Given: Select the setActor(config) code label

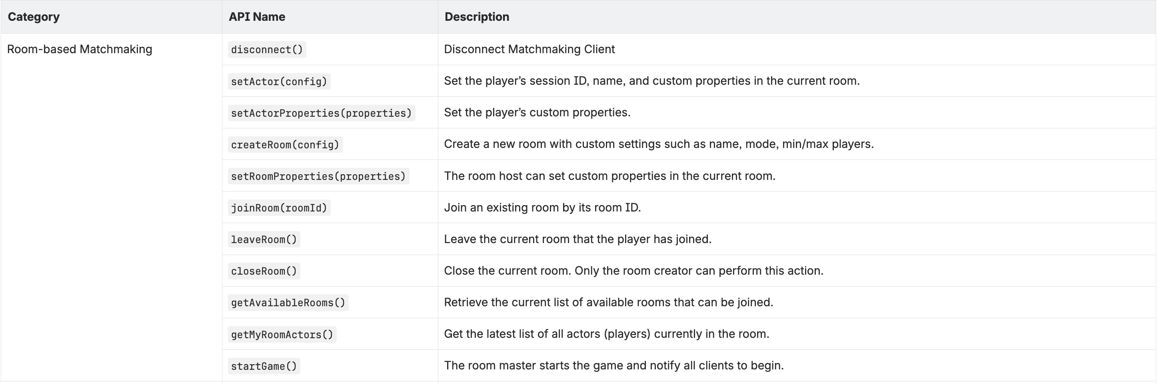Looking at the screenshot, I should pyautogui.click(x=279, y=82).
